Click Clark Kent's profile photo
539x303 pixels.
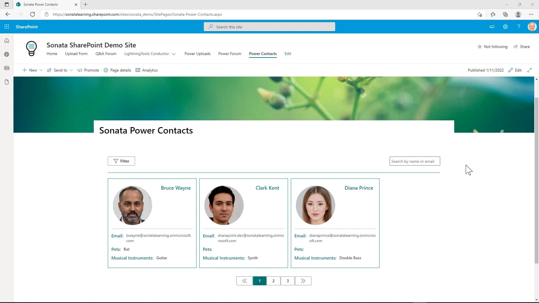pos(224,205)
